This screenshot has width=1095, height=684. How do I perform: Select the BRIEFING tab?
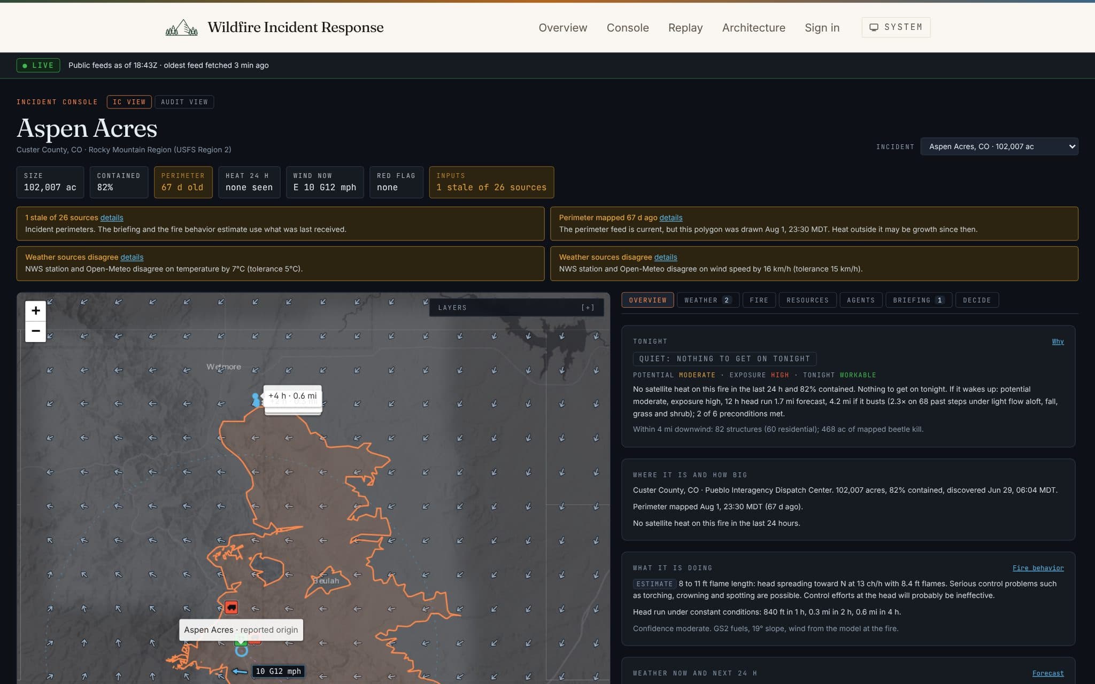click(x=919, y=300)
